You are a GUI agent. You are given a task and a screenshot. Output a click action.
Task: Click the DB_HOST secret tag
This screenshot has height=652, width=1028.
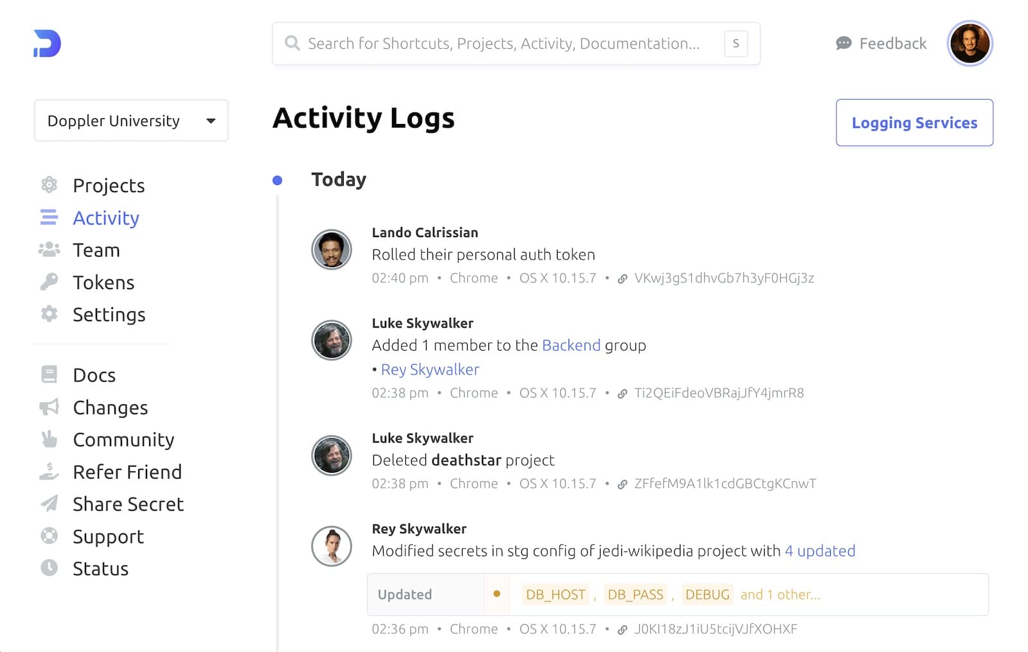[x=556, y=594]
